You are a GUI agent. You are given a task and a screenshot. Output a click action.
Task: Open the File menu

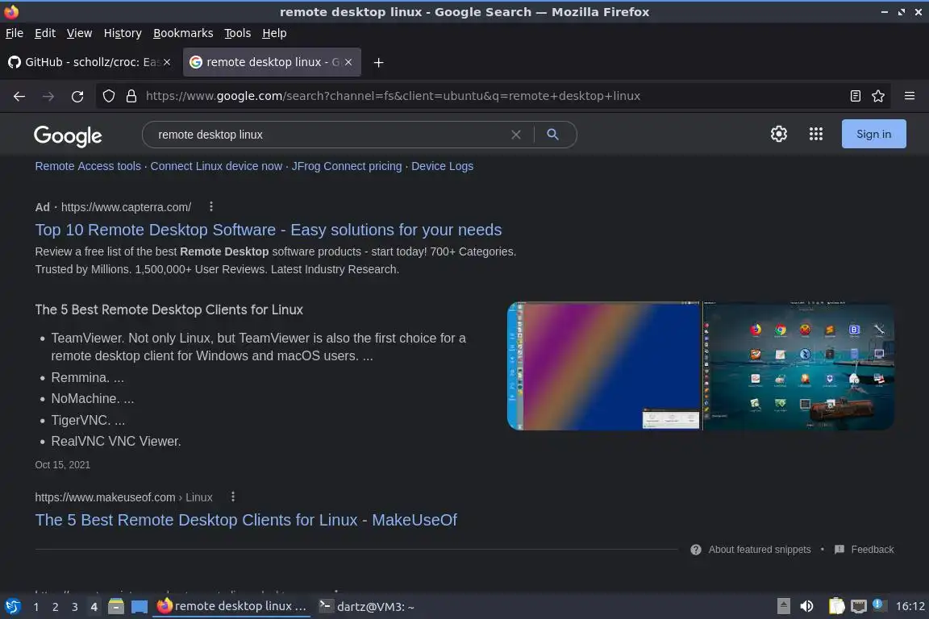(15, 33)
